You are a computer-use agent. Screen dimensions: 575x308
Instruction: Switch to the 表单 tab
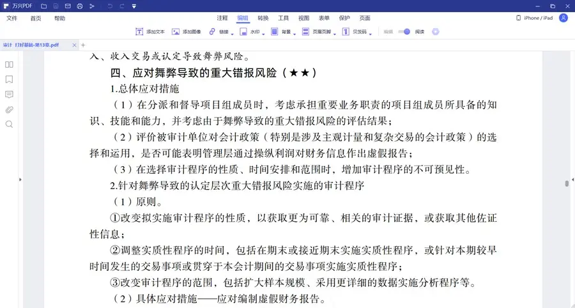tap(324, 18)
